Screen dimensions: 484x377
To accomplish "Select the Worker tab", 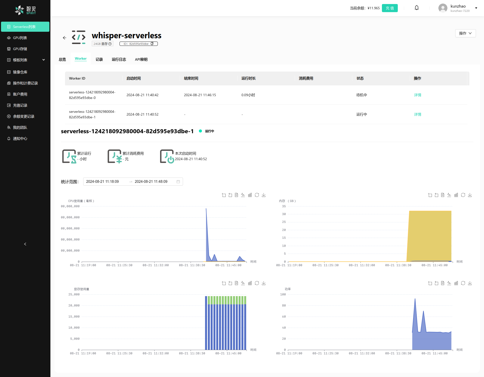I will coord(81,58).
